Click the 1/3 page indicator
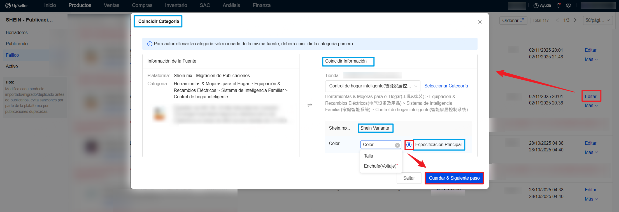The width and height of the screenshot is (619, 212). click(x=566, y=20)
